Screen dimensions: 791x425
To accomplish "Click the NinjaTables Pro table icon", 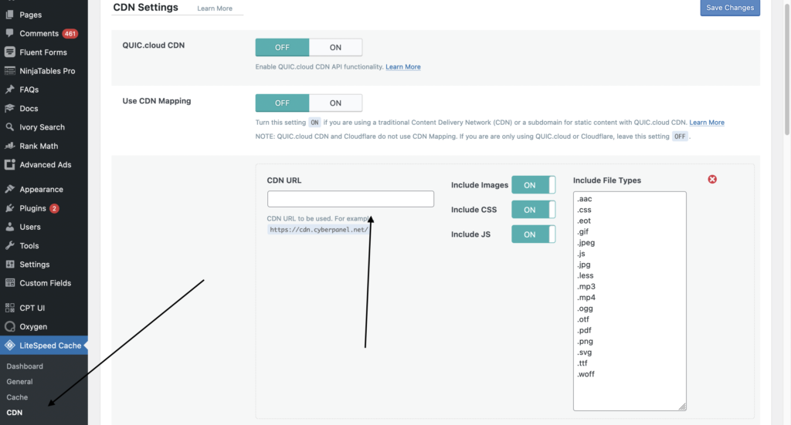I will [9, 70].
